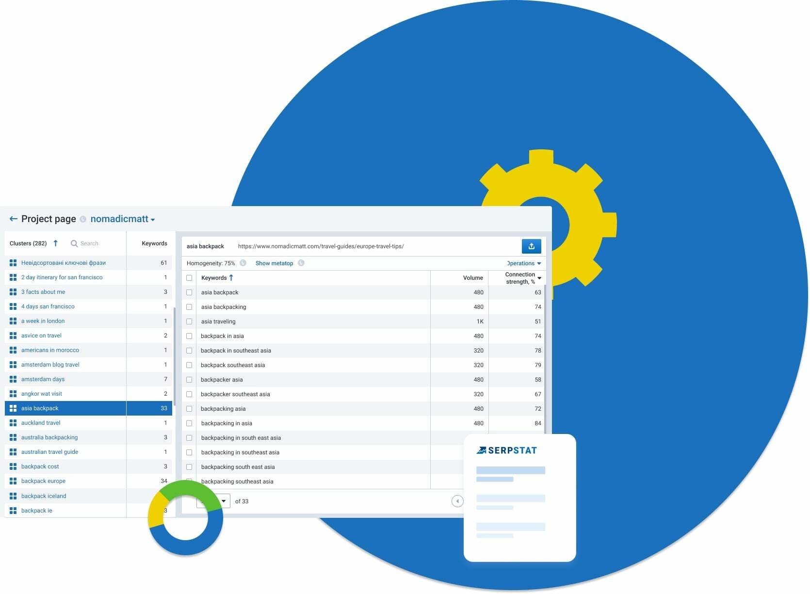Click grid icon for backpack cost cluster
810x594 pixels.
pos(13,466)
